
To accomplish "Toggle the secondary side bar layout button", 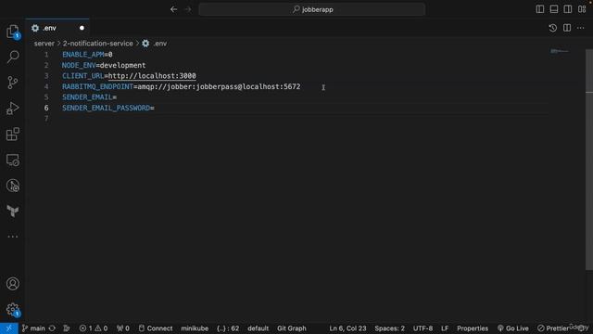I will tap(568, 9).
